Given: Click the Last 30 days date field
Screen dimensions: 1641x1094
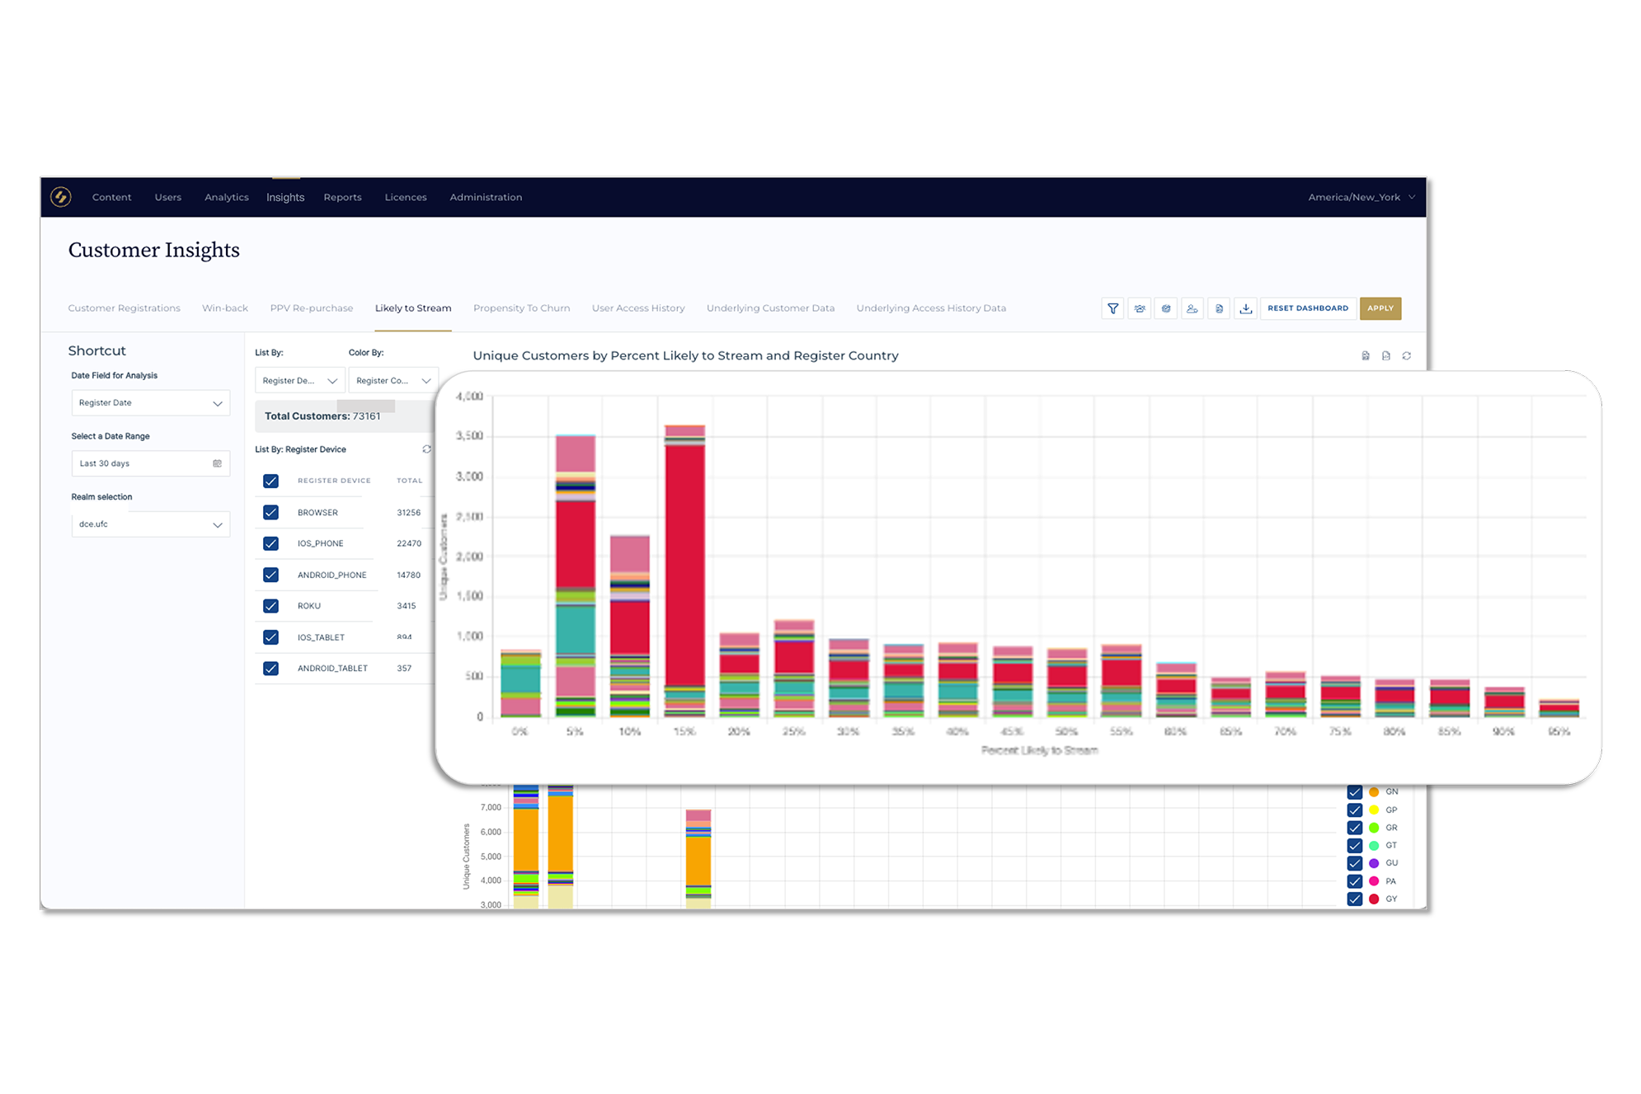Looking at the screenshot, I should tap(150, 463).
